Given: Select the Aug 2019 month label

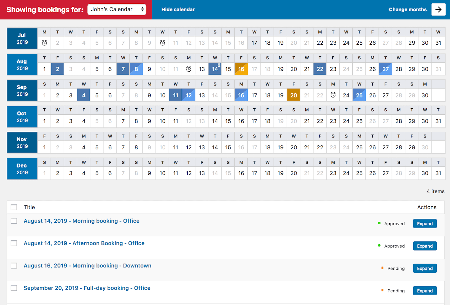Looking at the screenshot, I should click(22, 65).
